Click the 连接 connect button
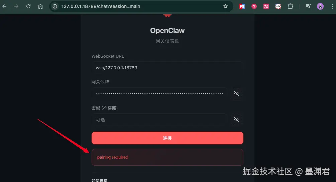This screenshot has width=336, height=182. 167,138
